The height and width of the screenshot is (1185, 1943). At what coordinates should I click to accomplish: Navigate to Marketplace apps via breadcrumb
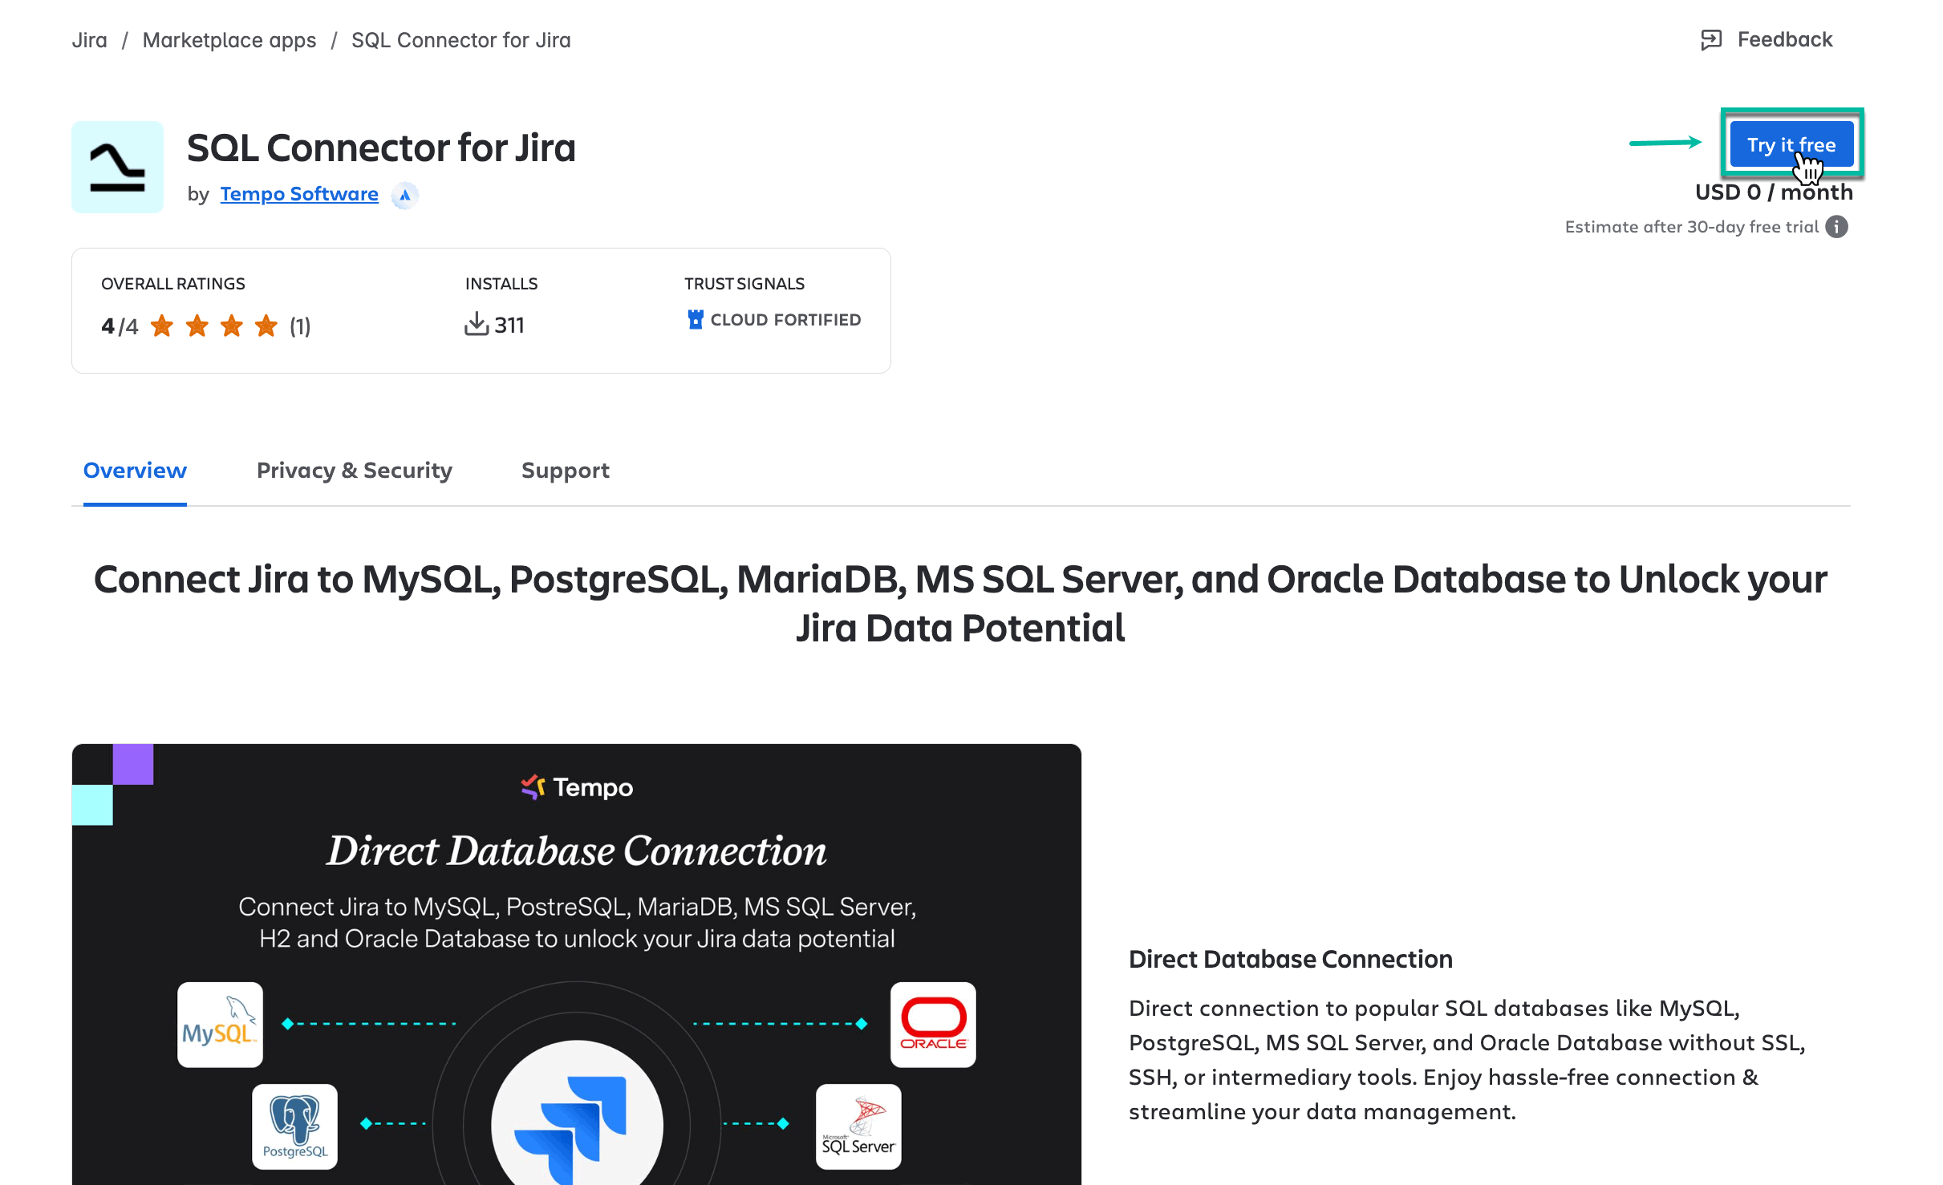229,39
